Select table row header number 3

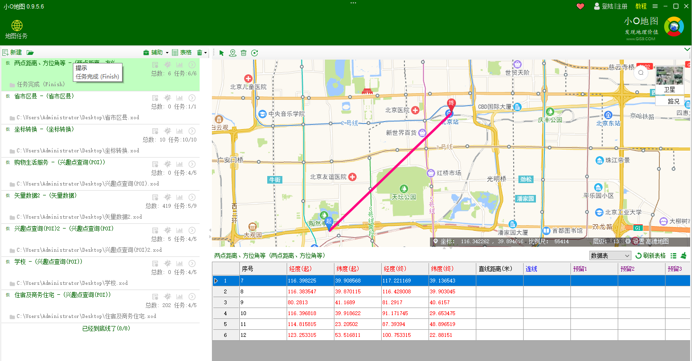coord(226,302)
